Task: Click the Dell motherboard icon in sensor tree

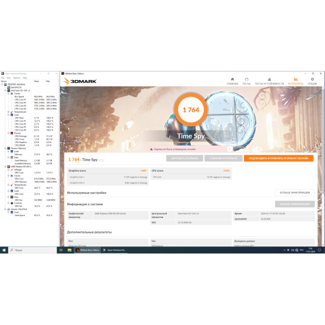Action: pos(9,87)
